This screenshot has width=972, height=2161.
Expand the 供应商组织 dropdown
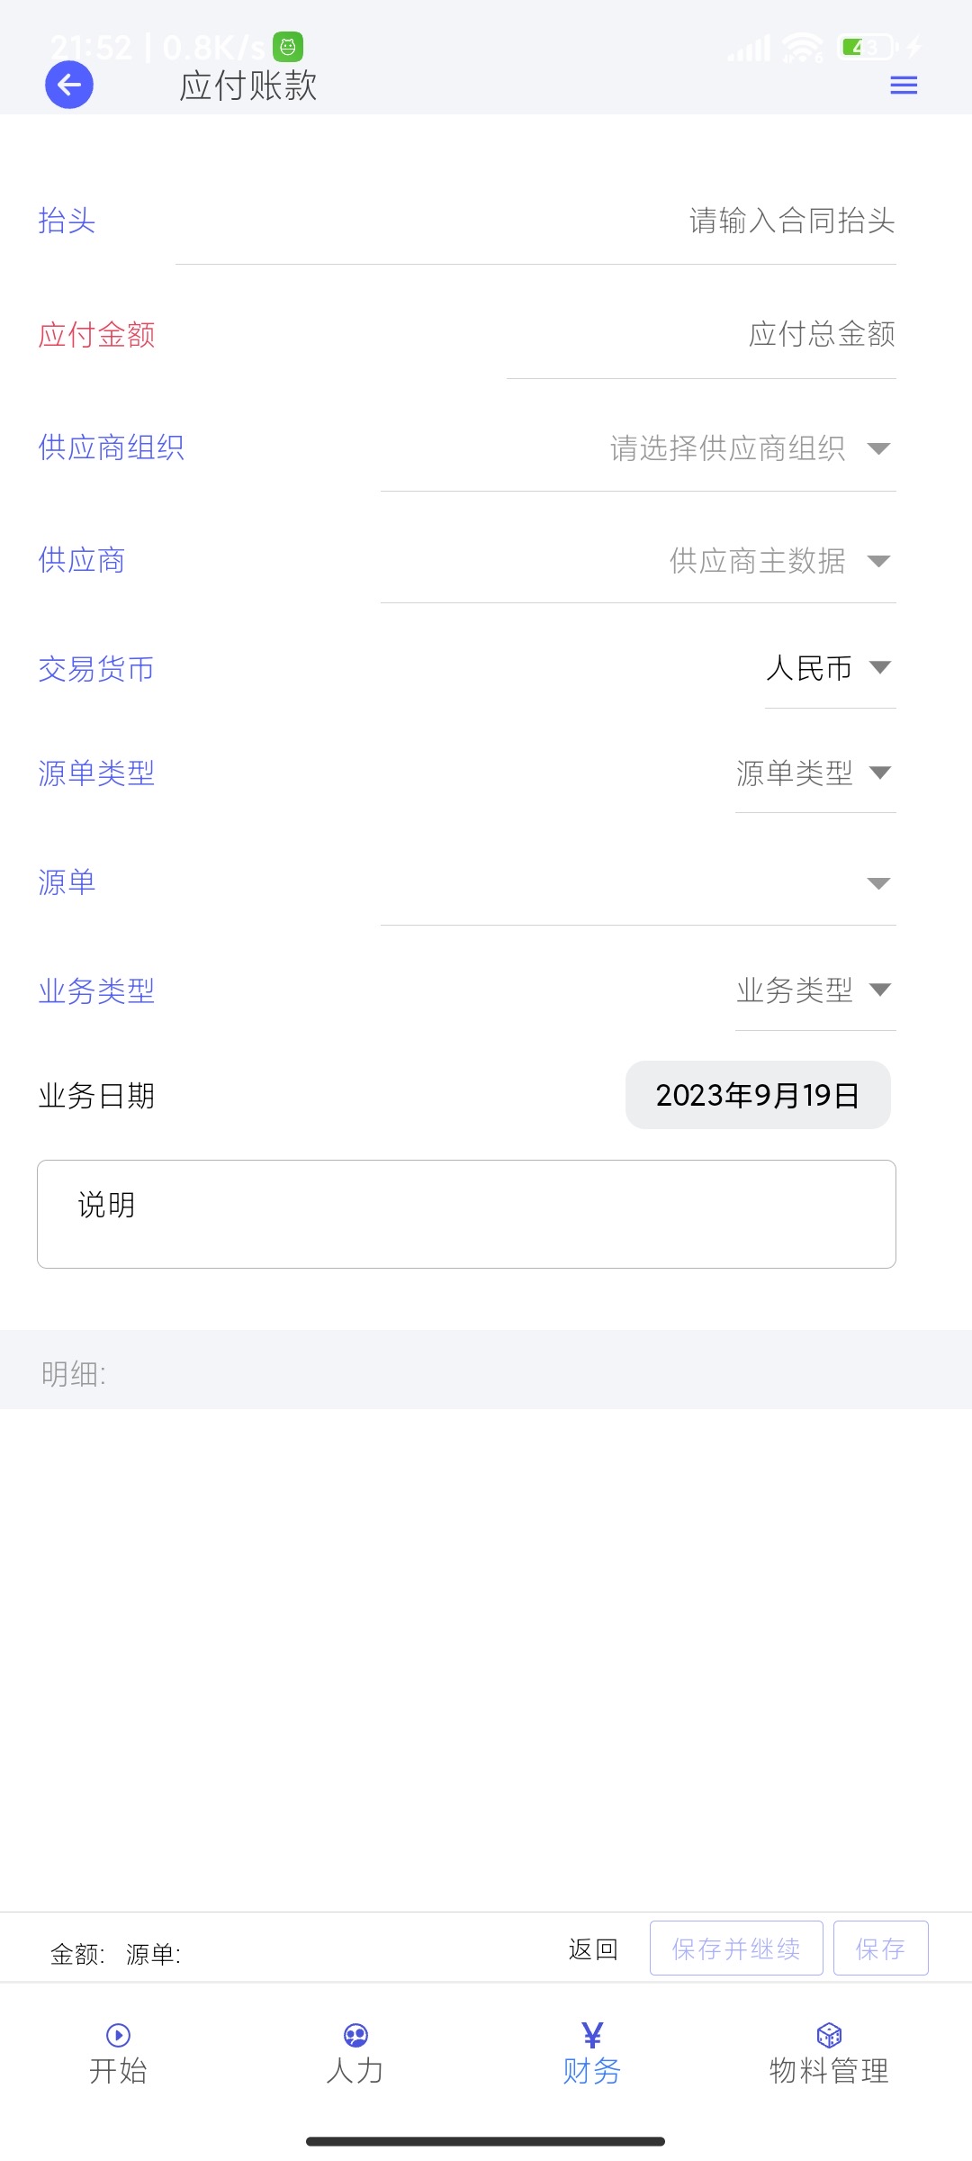[x=878, y=448]
